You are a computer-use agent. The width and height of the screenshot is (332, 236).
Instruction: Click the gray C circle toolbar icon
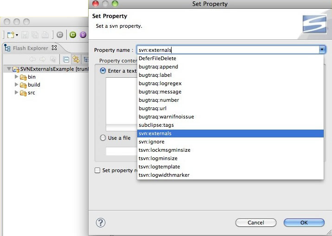(60, 35)
